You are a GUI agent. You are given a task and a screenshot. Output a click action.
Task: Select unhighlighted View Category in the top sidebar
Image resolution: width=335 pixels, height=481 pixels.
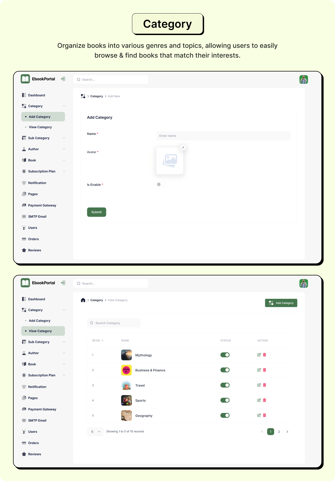[x=40, y=127]
